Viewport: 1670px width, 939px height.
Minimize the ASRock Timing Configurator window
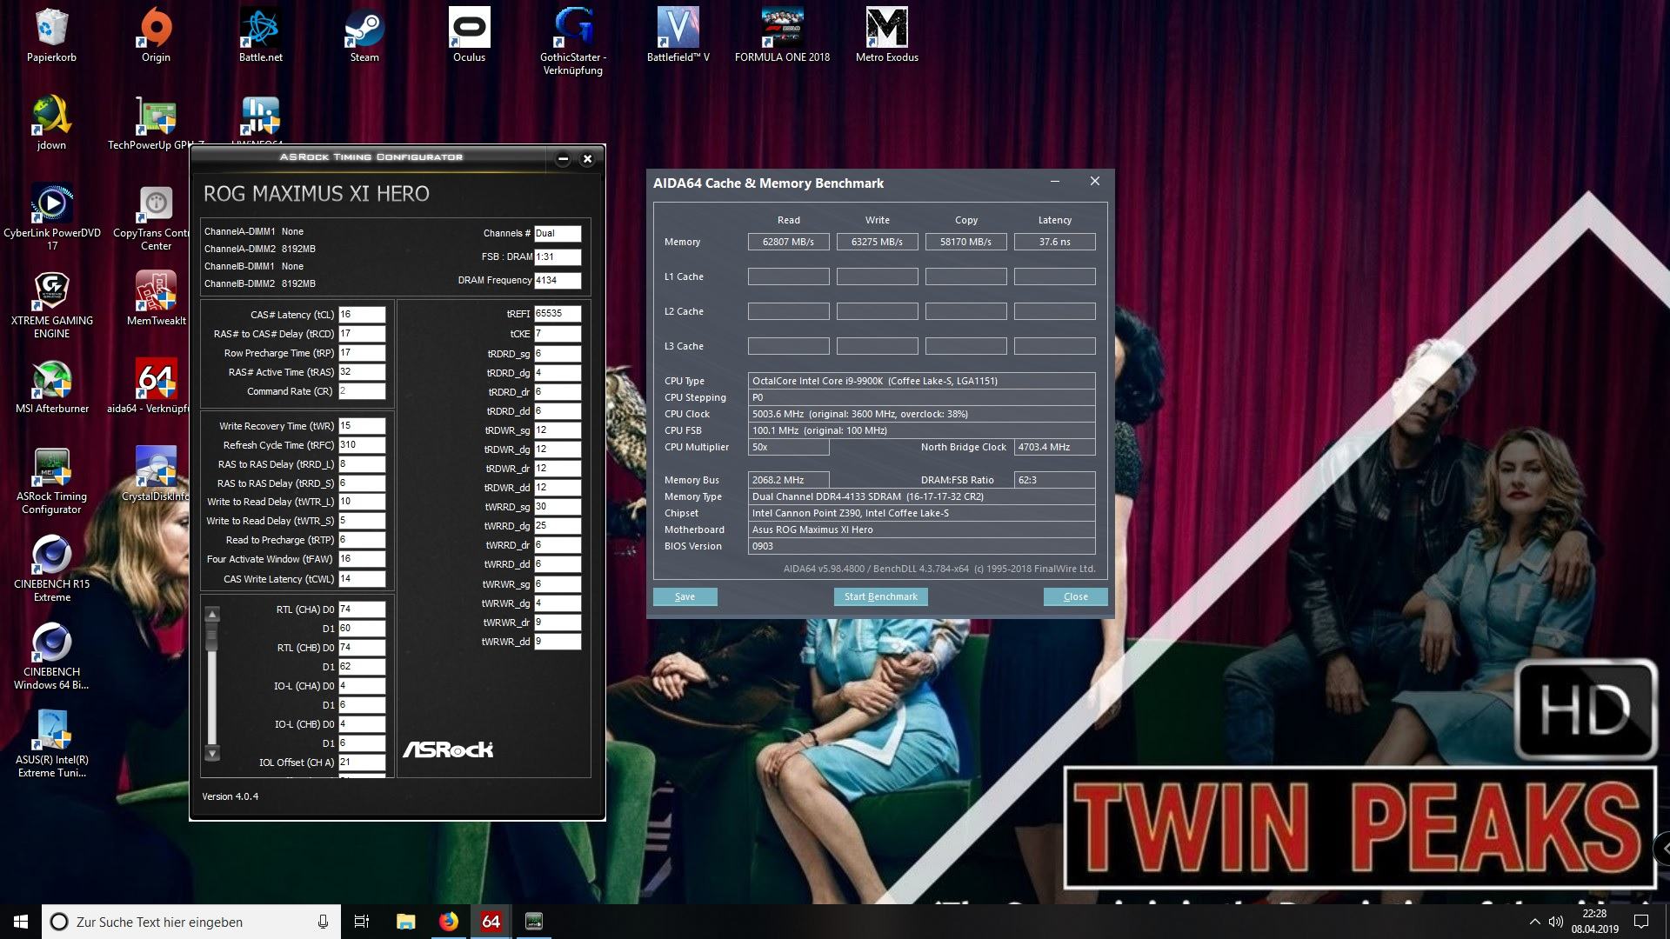563,158
